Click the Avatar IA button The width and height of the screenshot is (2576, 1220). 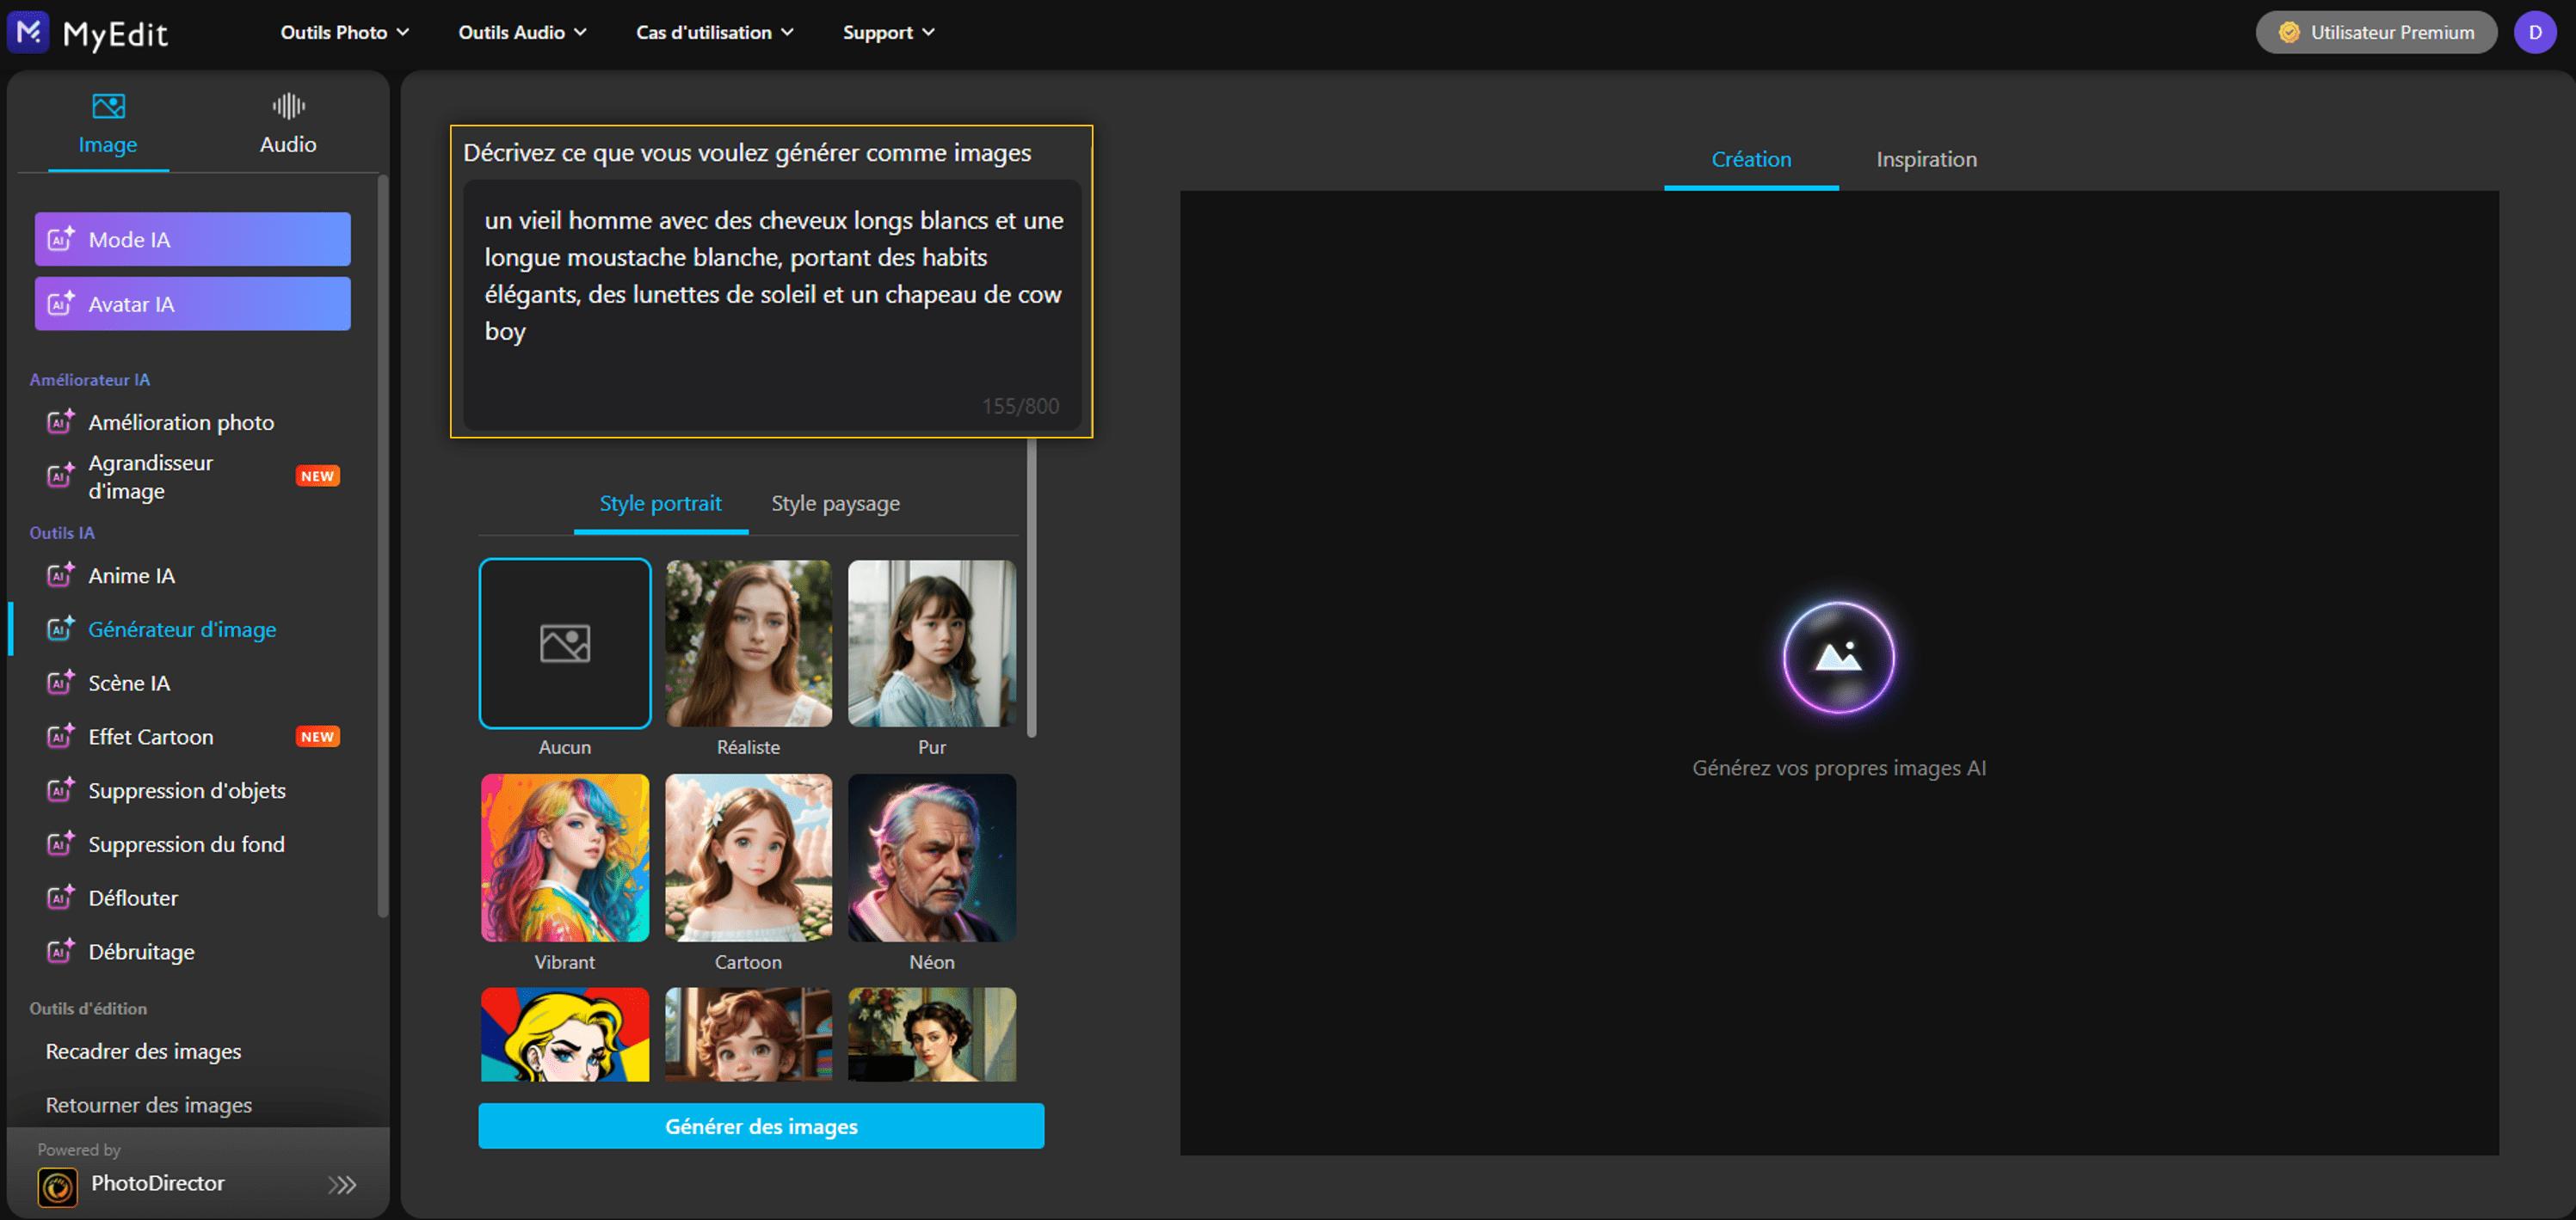tap(192, 303)
